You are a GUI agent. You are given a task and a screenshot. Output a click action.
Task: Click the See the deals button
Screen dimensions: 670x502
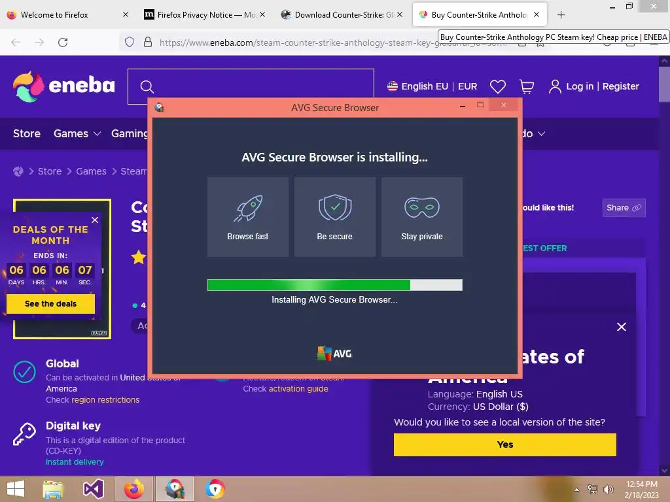(x=50, y=303)
